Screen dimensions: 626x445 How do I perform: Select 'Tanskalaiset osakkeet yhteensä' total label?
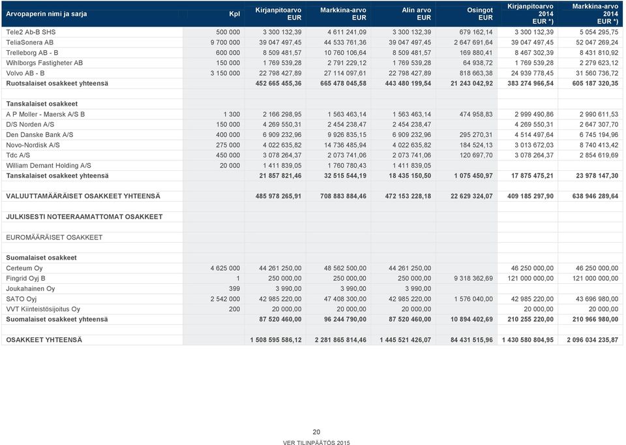point(57,176)
